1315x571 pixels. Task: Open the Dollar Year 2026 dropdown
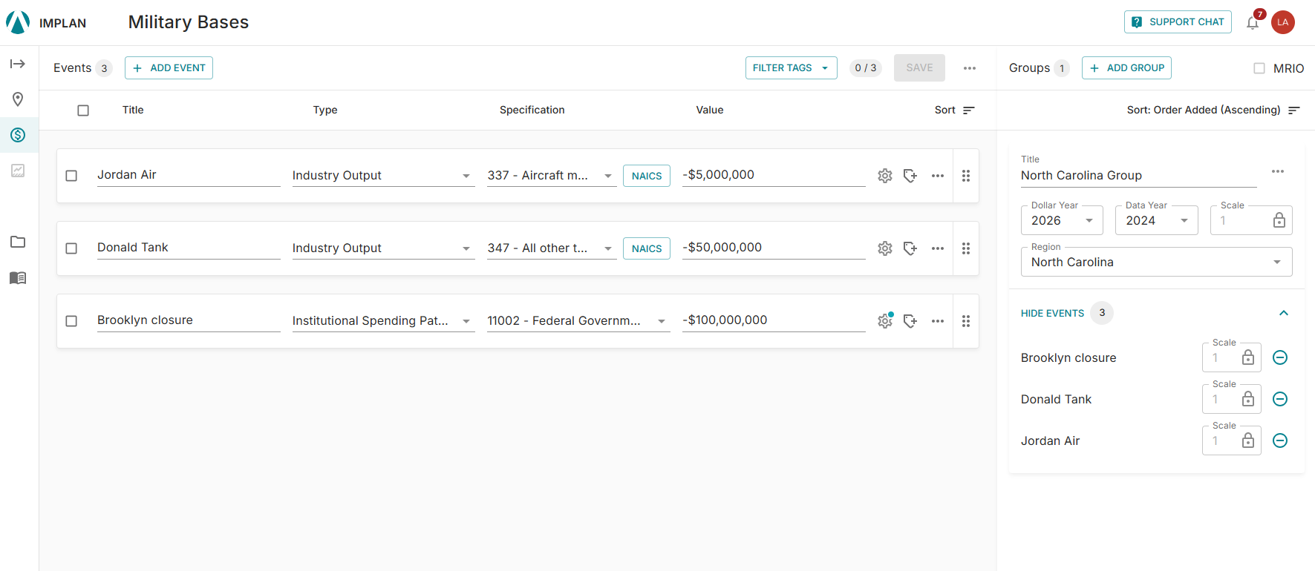(x=1062, y=220)
